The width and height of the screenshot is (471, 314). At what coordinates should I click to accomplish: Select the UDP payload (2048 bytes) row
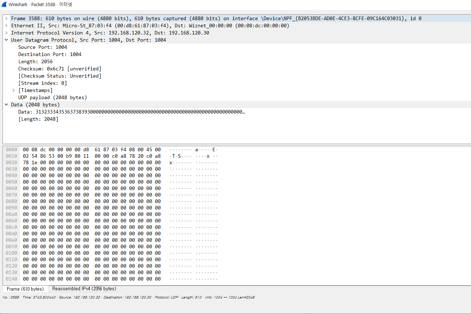pos(53,97)
